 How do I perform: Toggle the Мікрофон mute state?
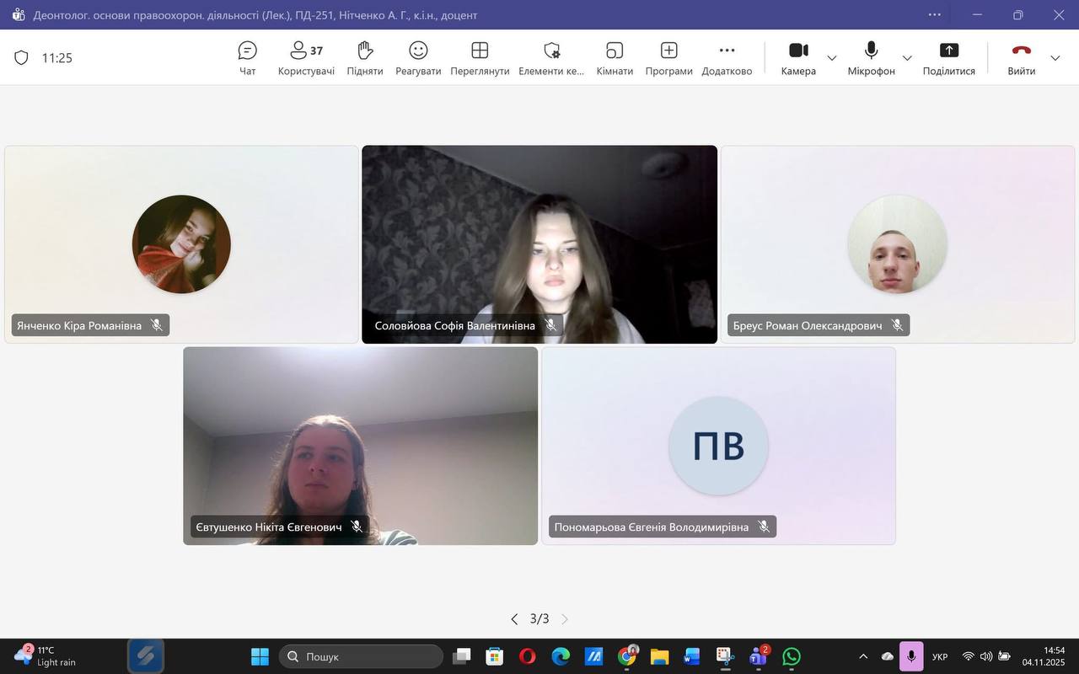tap(871, 58)
